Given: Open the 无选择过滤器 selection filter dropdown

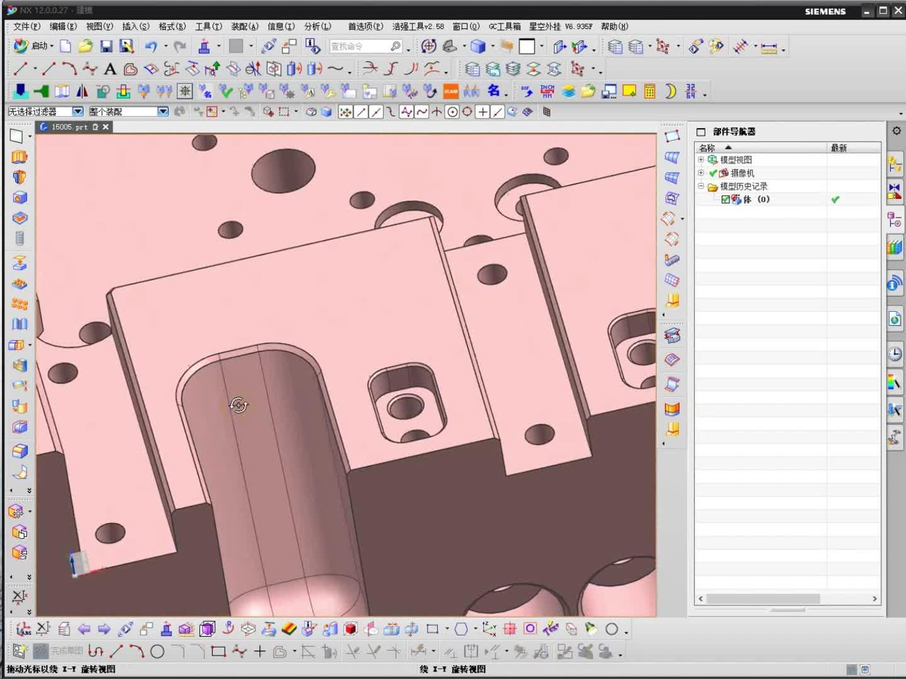Looking at the screenshot, I should tap(77, 111).
